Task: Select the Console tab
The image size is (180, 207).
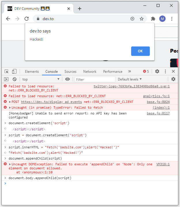Action: click(x=52, y=72)
